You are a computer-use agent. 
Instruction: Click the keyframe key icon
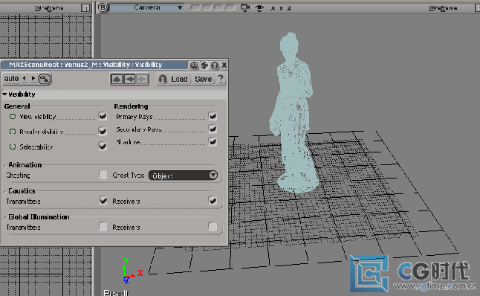tap(45, 79)
